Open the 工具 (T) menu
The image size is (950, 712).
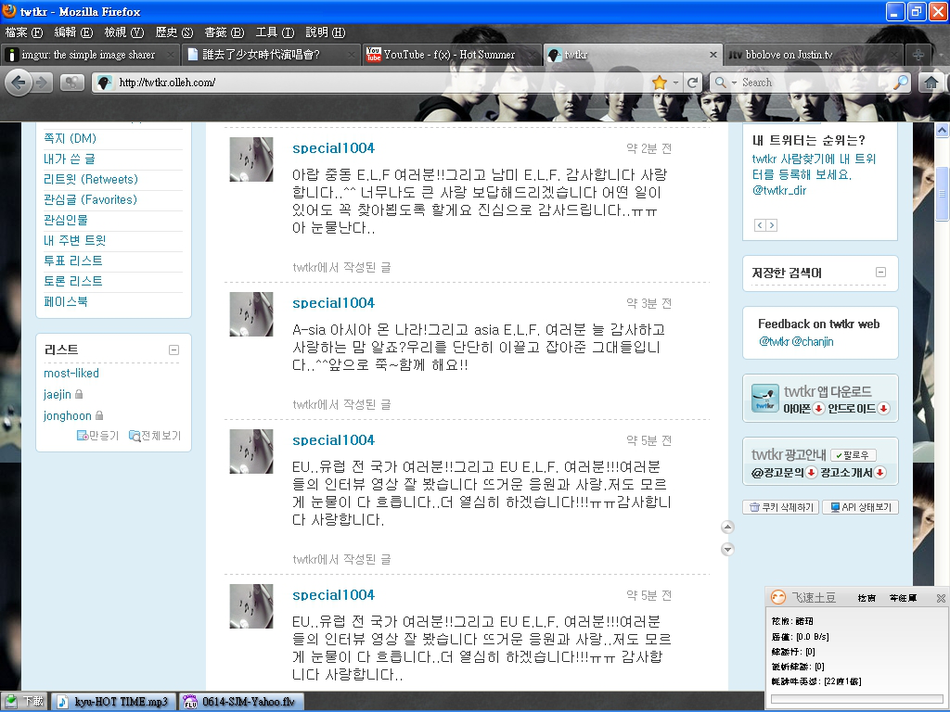click(x=275, y=32)
